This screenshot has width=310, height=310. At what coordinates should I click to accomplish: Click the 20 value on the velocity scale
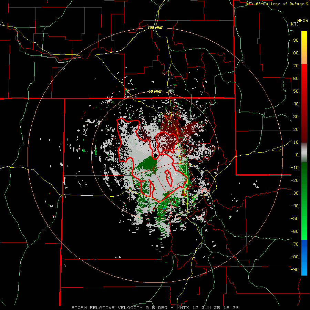tap(296, 130)
